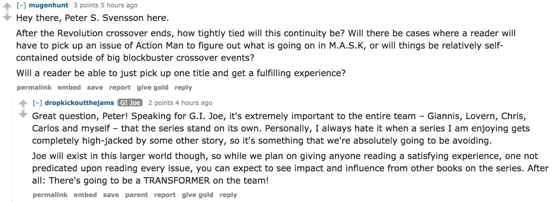This screenshot has width=557, height=202.
Task: Downvote mugenhunt's comment
Action: coord(7,17)
